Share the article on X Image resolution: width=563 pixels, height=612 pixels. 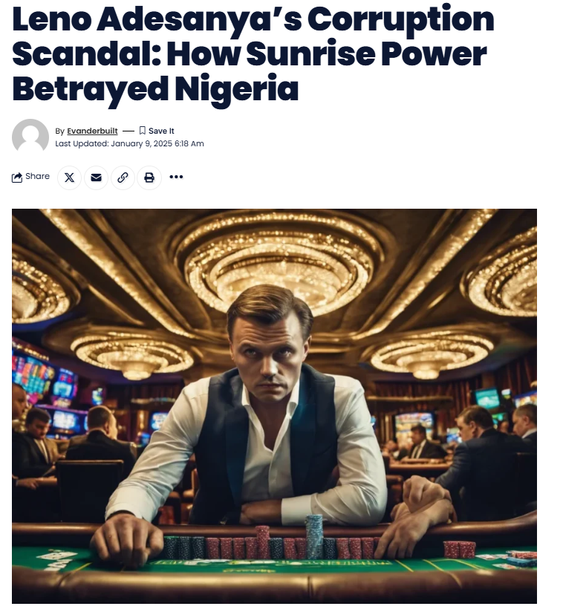70,178
